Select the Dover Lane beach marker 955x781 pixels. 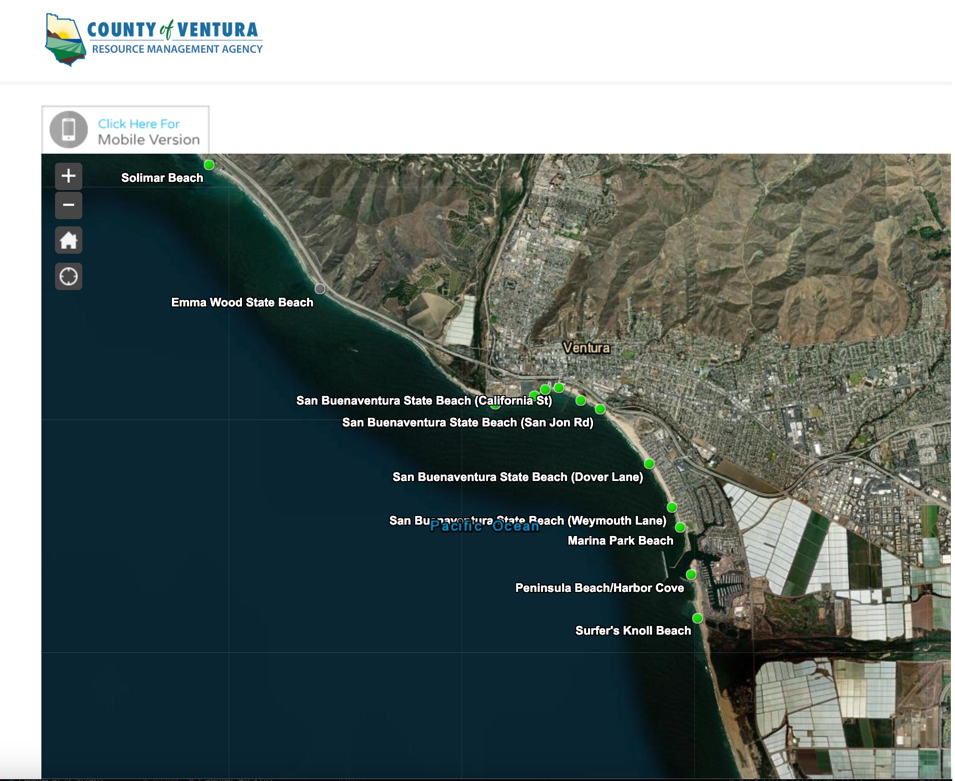click(x=649, y=464)
